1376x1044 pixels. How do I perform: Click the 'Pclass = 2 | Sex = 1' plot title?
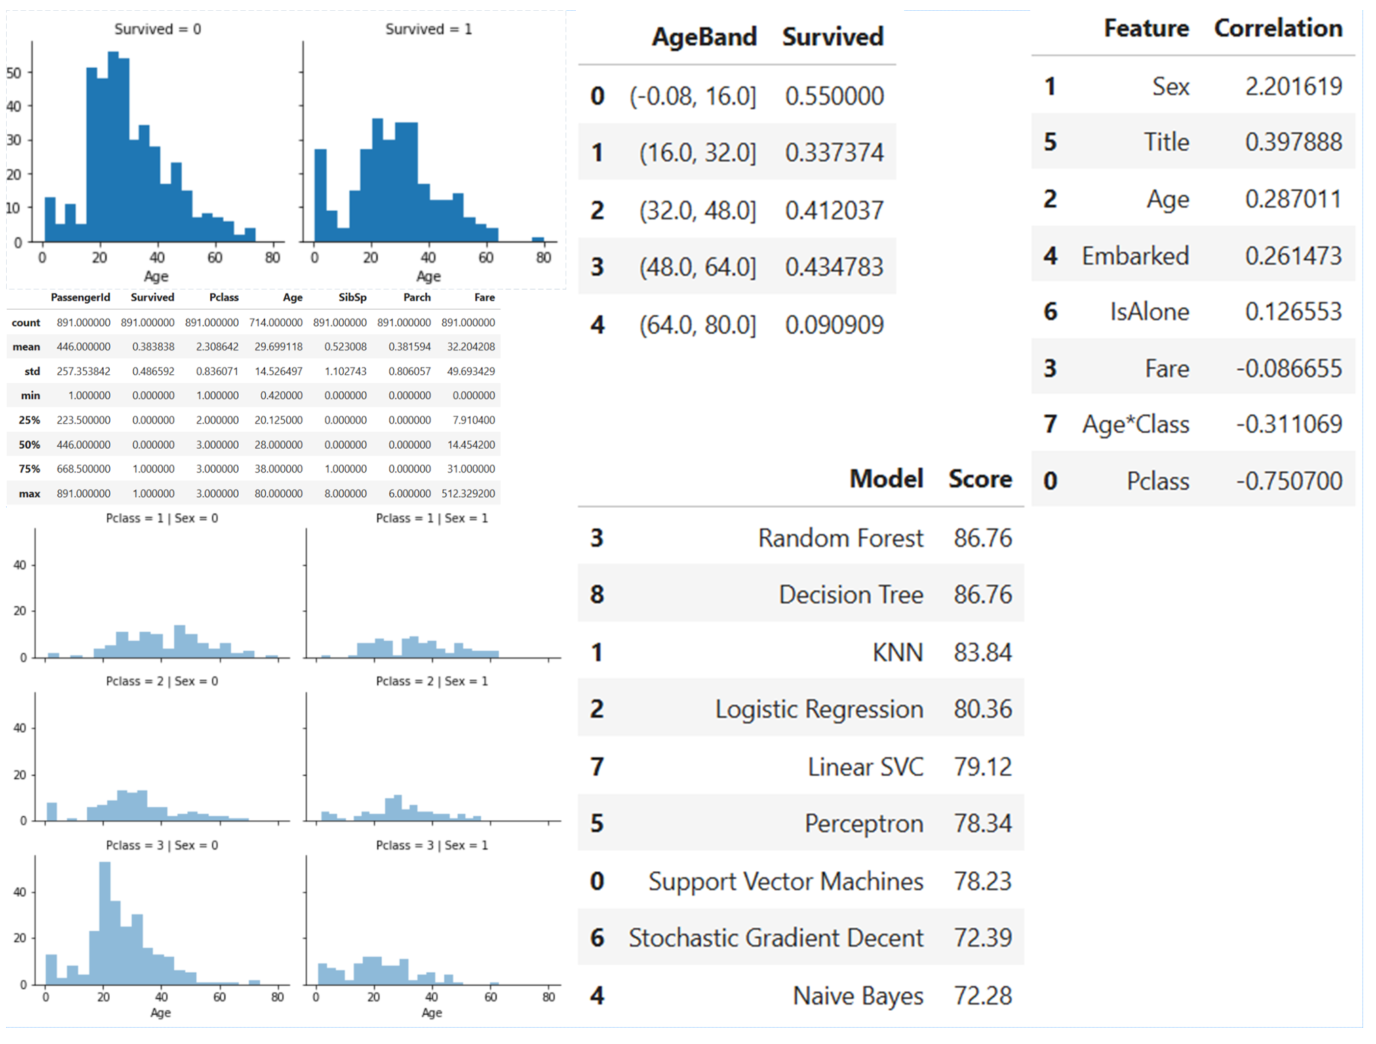pos(432,681)
